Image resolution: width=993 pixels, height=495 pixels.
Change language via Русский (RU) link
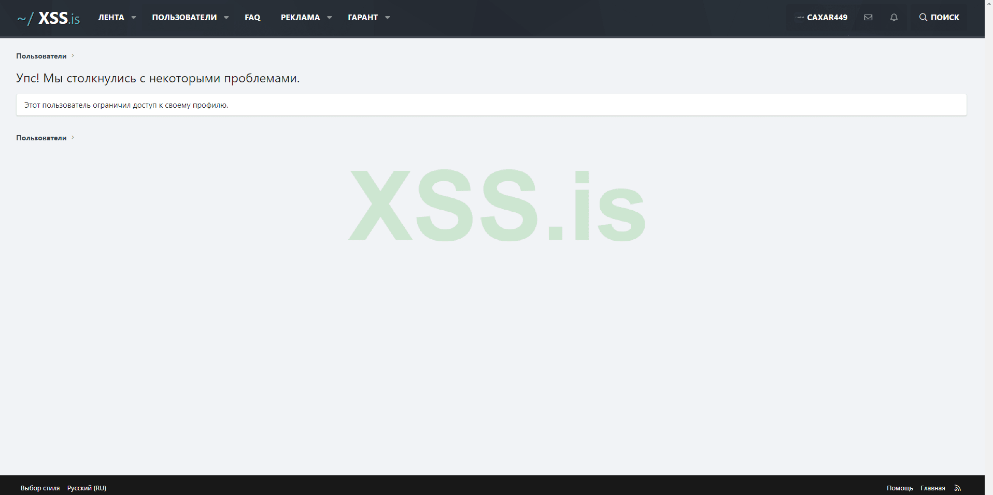tap(87, 488)
